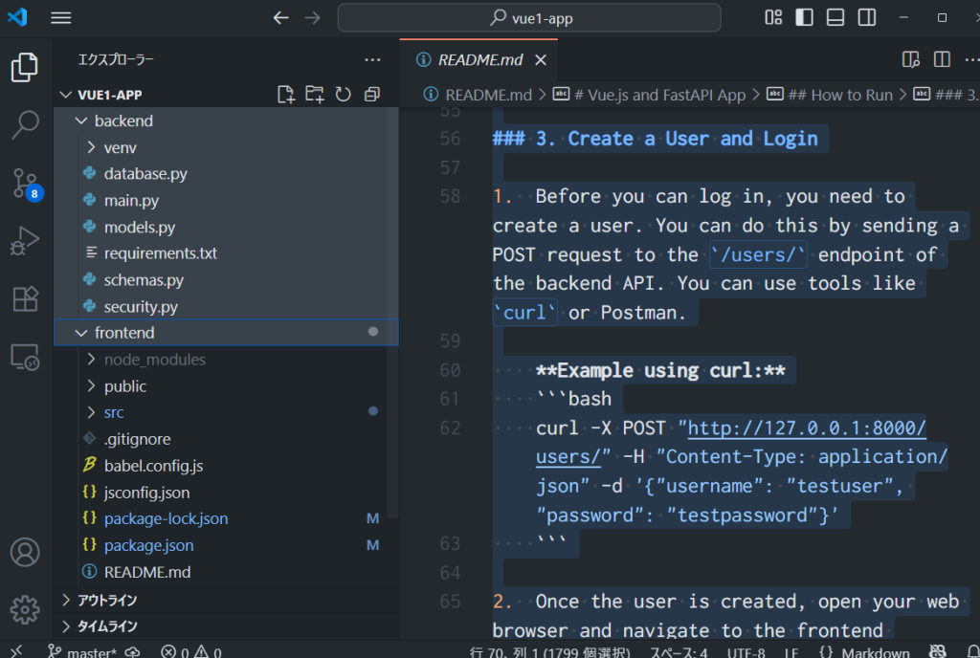This screenshot has height=658, width=980.
Task: Click '## How to Run' breadcrumb
Action: tap(840, 95)
